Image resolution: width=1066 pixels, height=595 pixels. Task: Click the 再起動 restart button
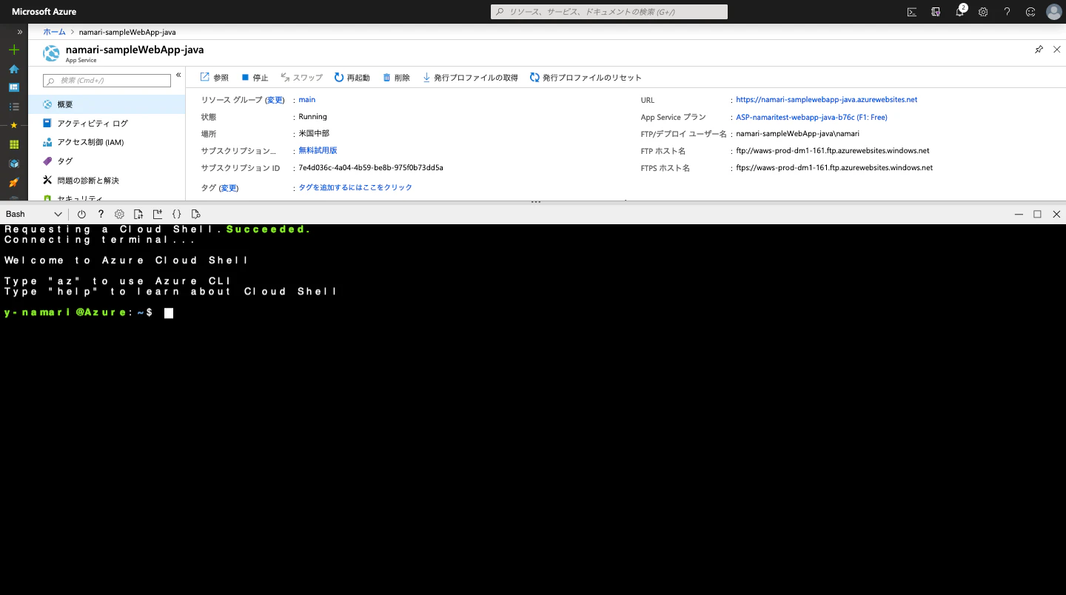(x=352, y=78)
